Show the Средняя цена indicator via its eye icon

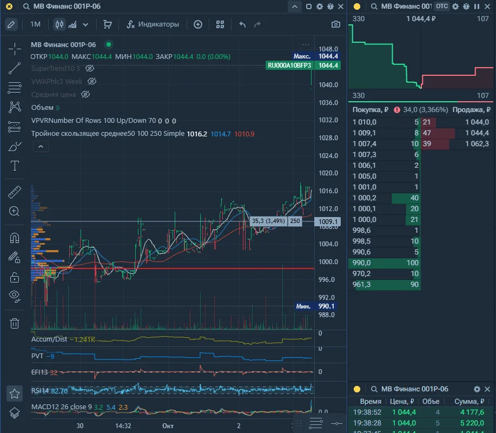(x=85, y=94)
